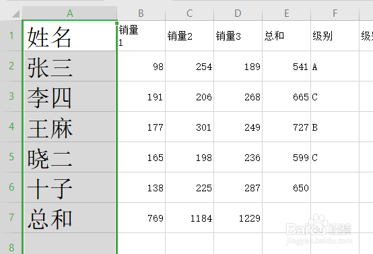Image resolution: width=373 pixels, height=254 pixels.
Task: Select row 2 header
Action: click(x=11, y=66)
